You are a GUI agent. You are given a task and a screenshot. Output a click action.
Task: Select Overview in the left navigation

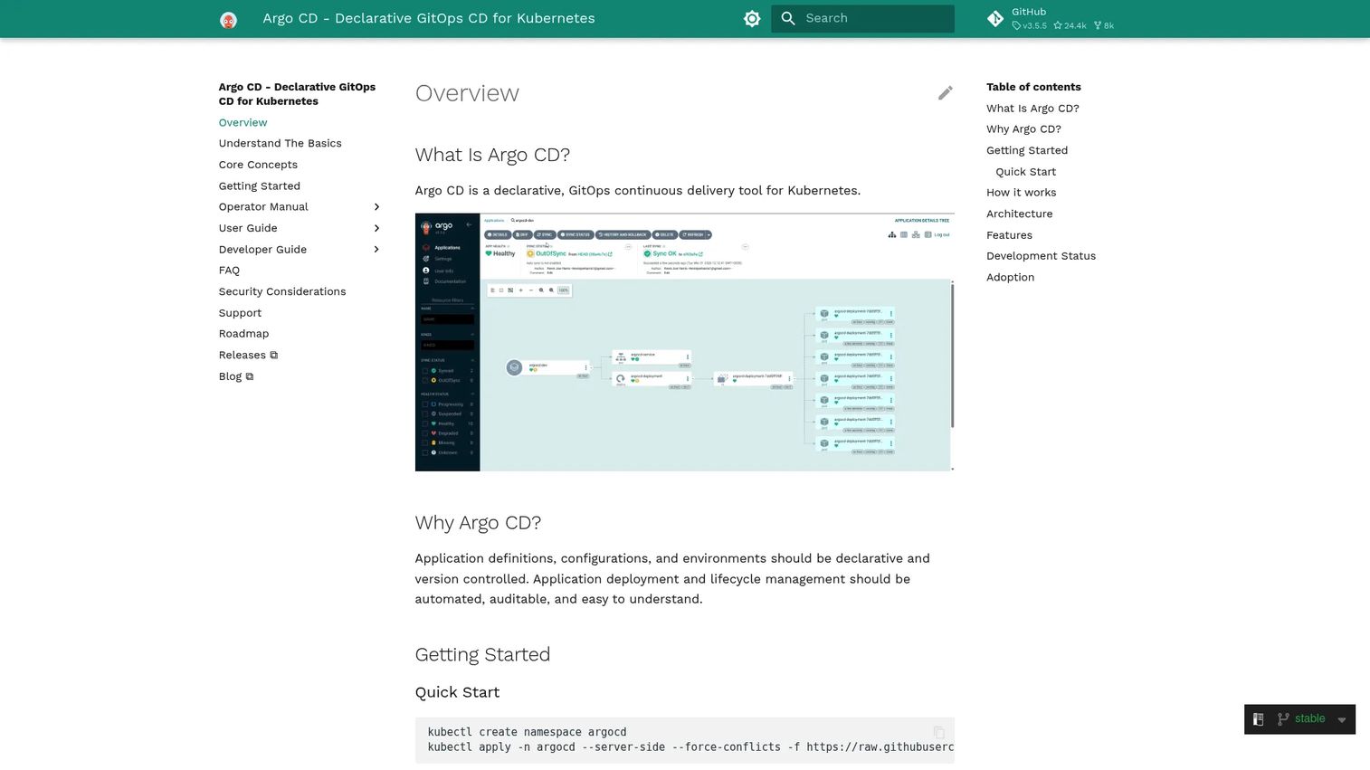click(243, 123)
